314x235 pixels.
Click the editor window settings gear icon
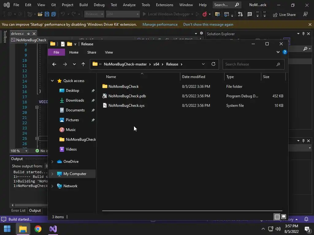[201, 33]
